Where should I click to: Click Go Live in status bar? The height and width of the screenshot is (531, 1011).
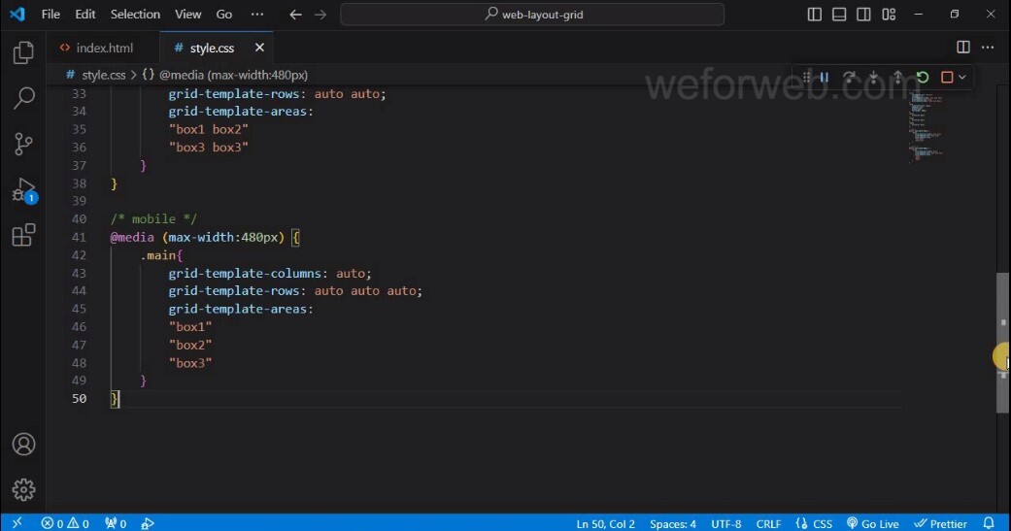[x=872, y=523]
